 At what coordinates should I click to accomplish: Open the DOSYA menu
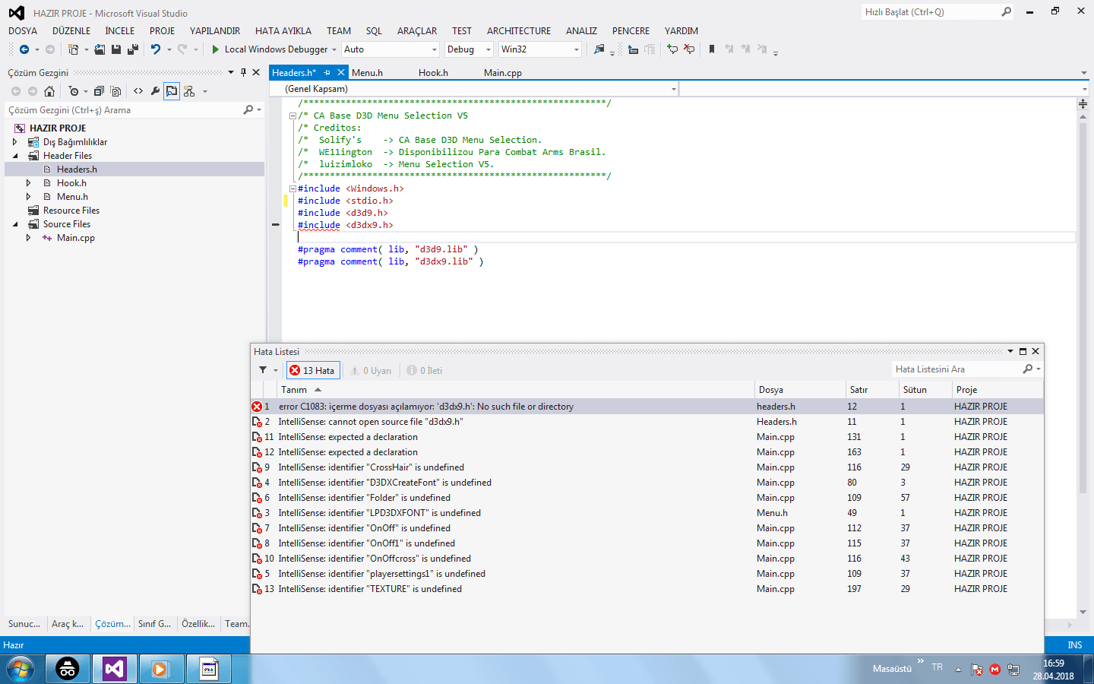click(23, 31)
